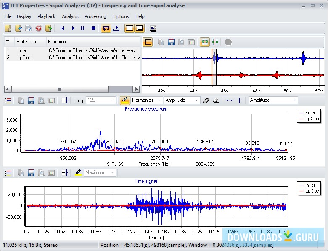Click the red remove file icon
Image resolution: width=328 pixels, height=251 pixels.
39,28
